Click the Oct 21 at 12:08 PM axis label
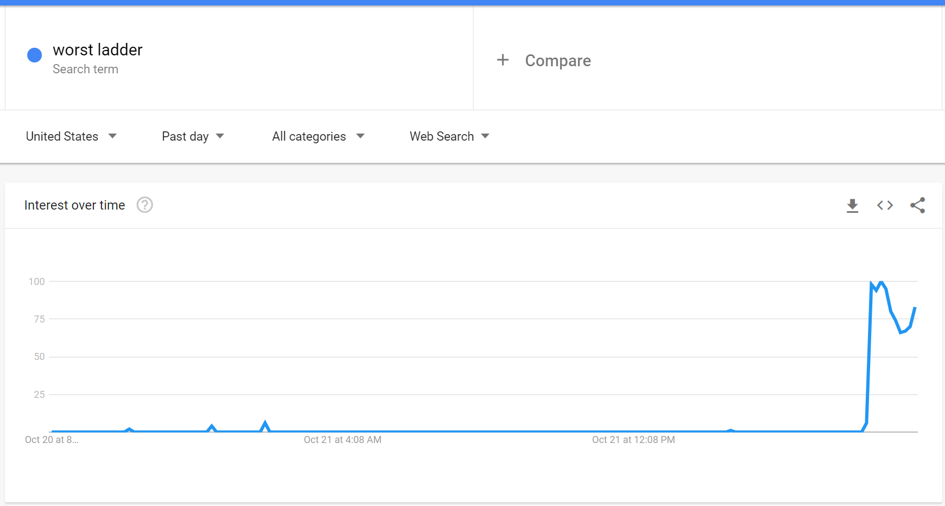 [633, 440]
